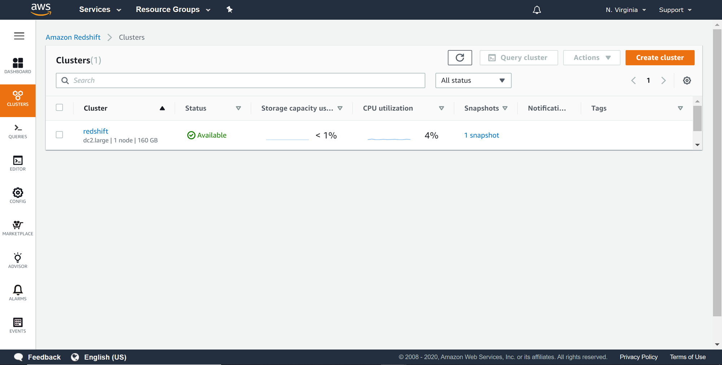This screenshot has height=365, width=722.
Task: Launch the query Editor from sidebar
Action: [x=18, y=164]
